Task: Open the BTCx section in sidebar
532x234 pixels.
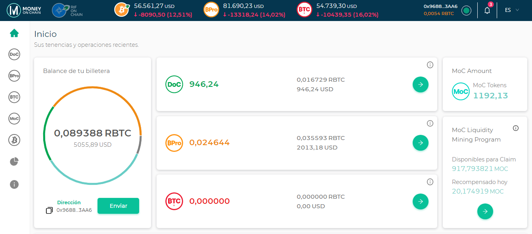Action: 14,97
